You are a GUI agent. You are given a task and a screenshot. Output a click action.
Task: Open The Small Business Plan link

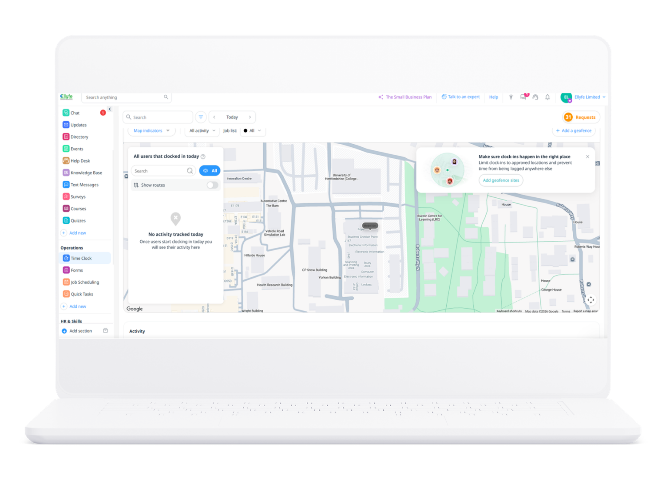click(405, 97)
